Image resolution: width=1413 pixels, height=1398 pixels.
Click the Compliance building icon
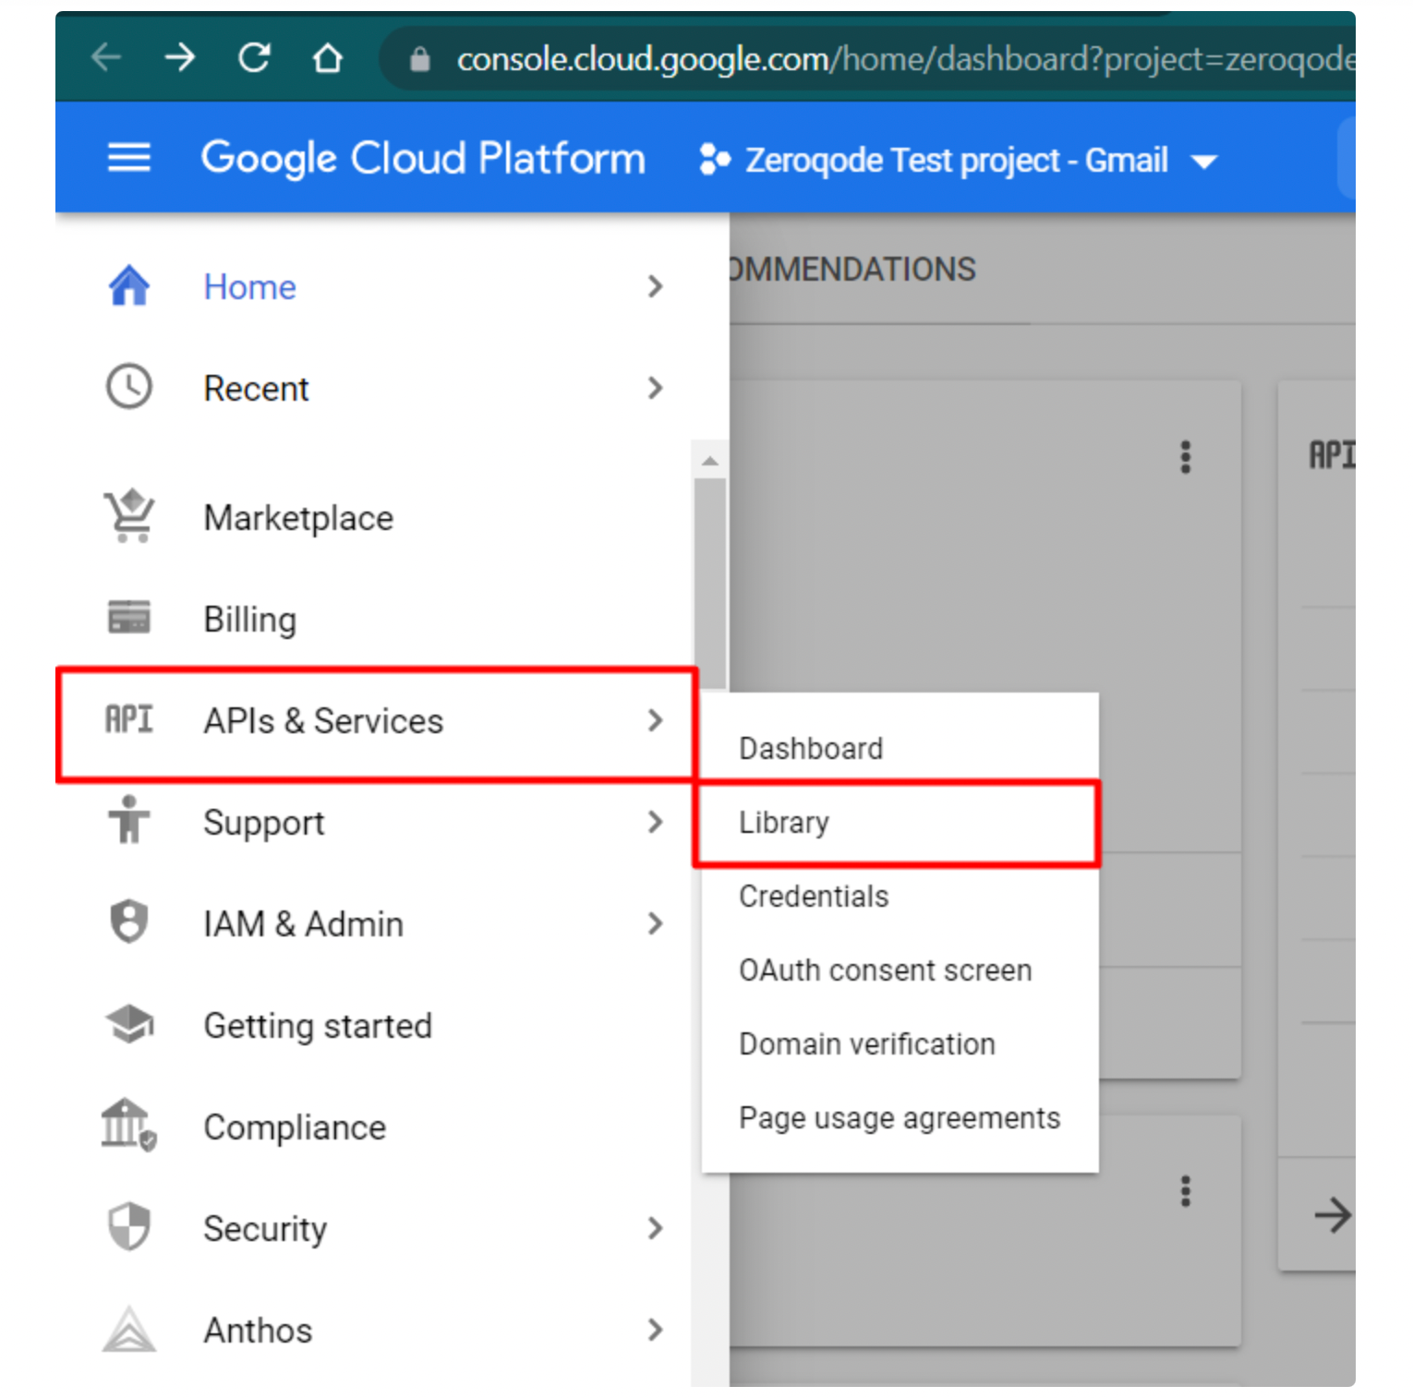pyautogui.click(x=128, y=1125)
